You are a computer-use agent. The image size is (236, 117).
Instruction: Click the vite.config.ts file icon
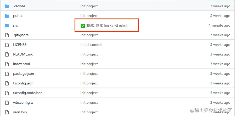click(7, 103)
